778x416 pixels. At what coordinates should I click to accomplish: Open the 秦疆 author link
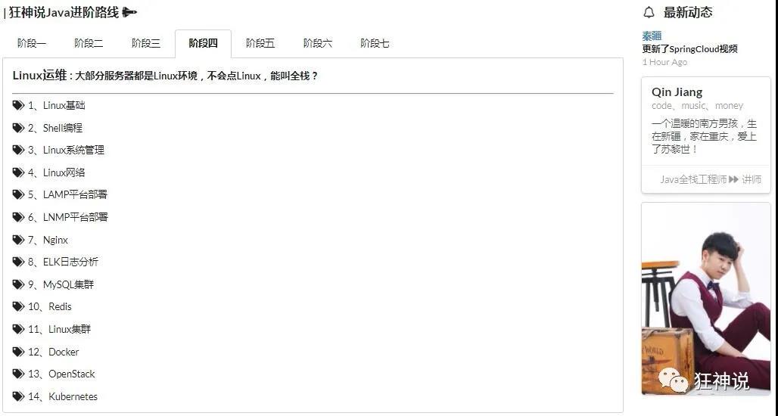click(x=652, y=36)
